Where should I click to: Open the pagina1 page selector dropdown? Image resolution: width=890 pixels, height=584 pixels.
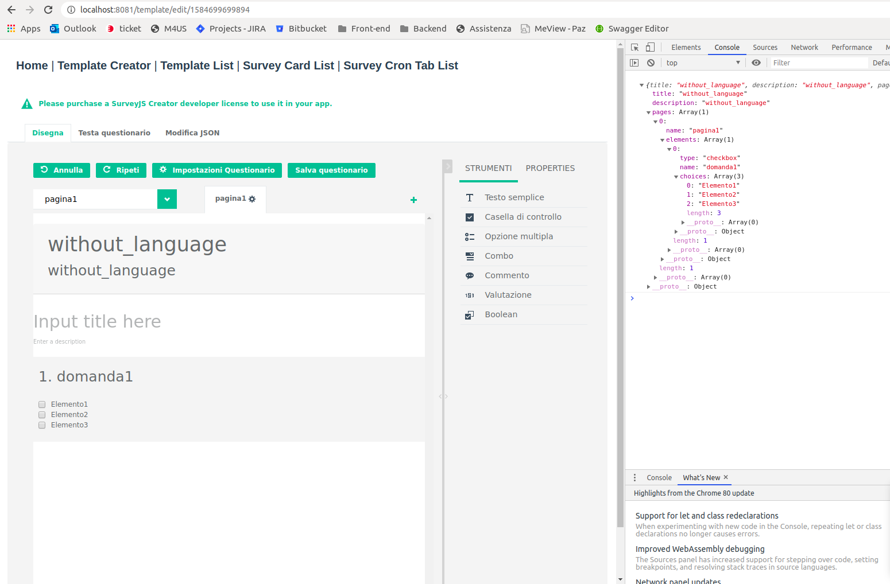(x=167, y=199)
